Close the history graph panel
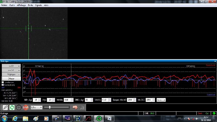The width and height of the screenshot is (217, 122). 215,61
